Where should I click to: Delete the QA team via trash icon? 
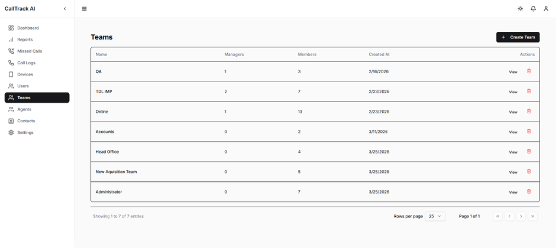coord(529,71)
